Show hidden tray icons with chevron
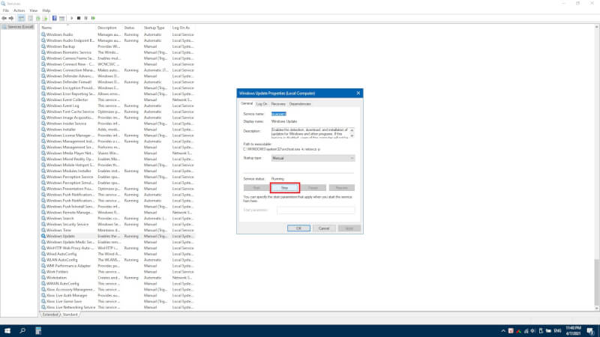The height and width of the screenshot is (337, 600). (503, 331)
